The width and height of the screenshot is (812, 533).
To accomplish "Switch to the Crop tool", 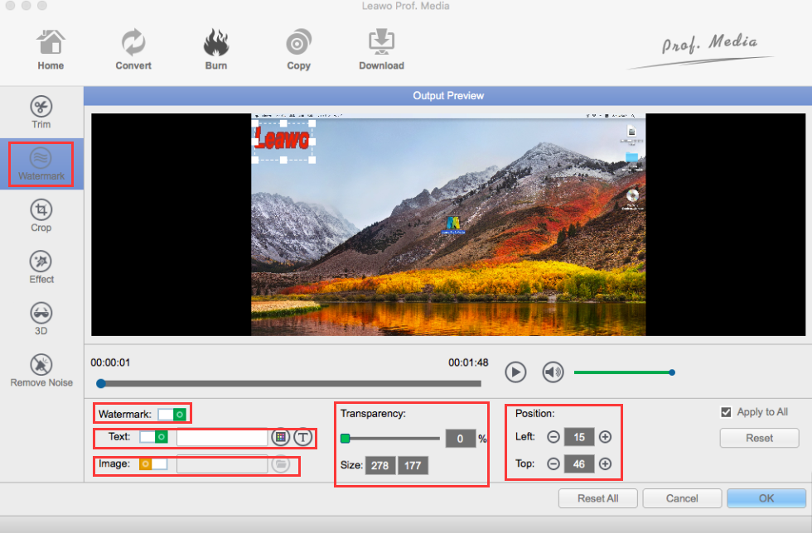I will [x=41, y=216].
